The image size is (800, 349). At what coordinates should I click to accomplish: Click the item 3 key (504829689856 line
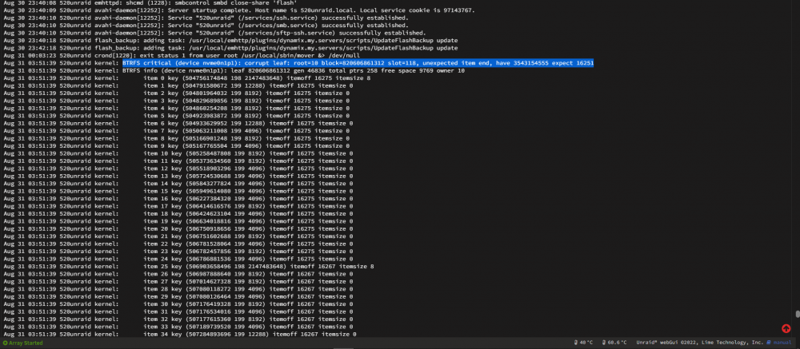click(177, 101)
